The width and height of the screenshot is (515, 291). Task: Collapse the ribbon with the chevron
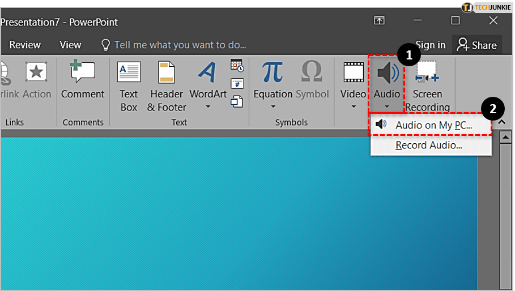tap(501, 122)
